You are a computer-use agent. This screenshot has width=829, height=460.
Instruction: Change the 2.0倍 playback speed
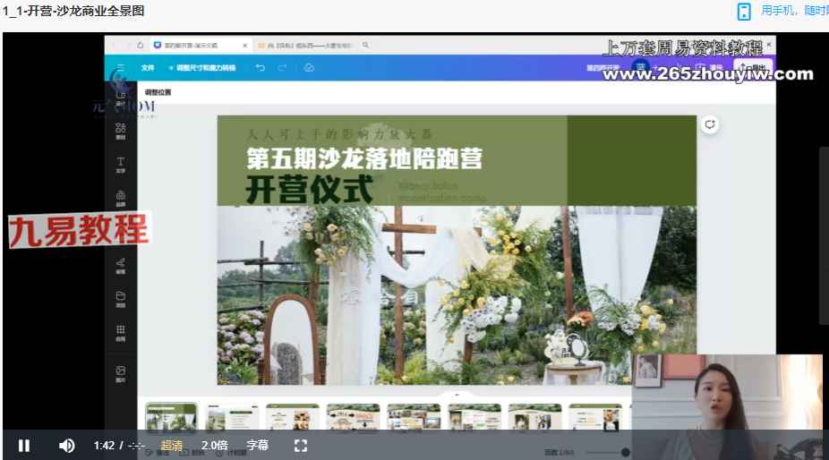pyautogui.click(x=214, y=445)
